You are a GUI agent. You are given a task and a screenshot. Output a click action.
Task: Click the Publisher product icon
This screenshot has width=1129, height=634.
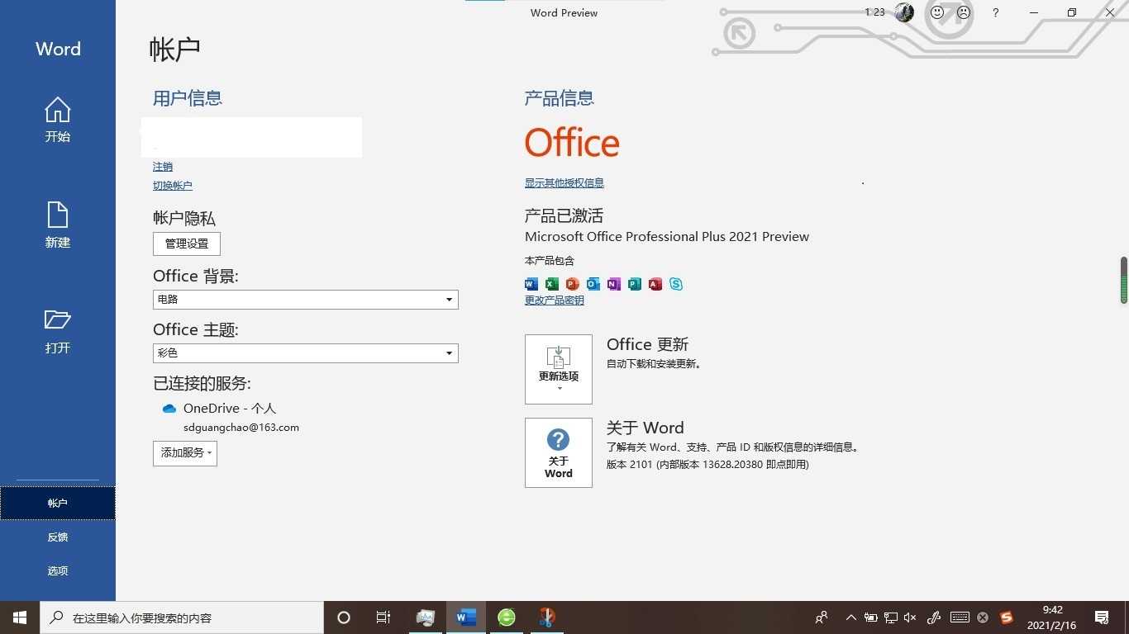[635, 284]
